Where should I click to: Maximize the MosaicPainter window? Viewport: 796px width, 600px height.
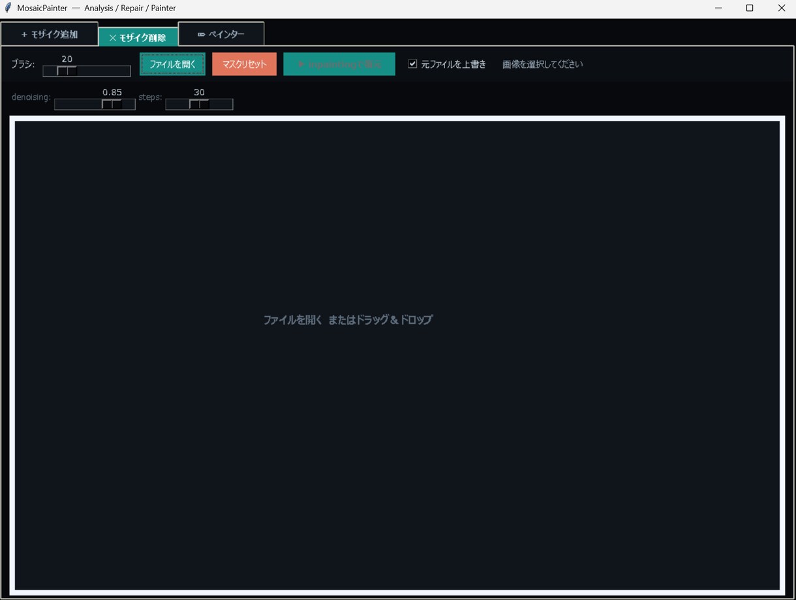[750, 8]
